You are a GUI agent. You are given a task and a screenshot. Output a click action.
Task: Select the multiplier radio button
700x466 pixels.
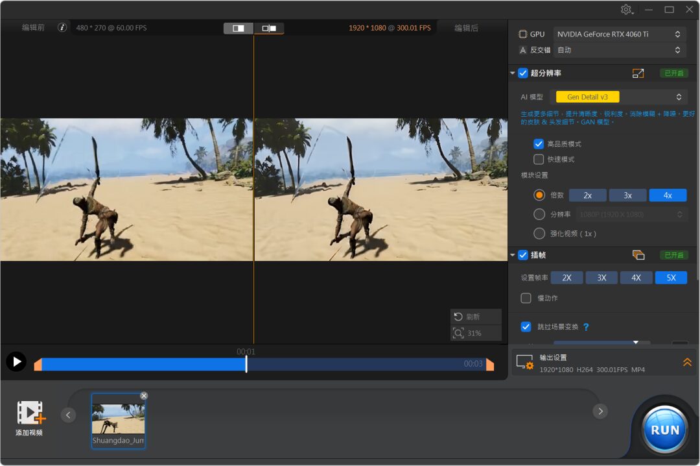(x=539, y=195)
